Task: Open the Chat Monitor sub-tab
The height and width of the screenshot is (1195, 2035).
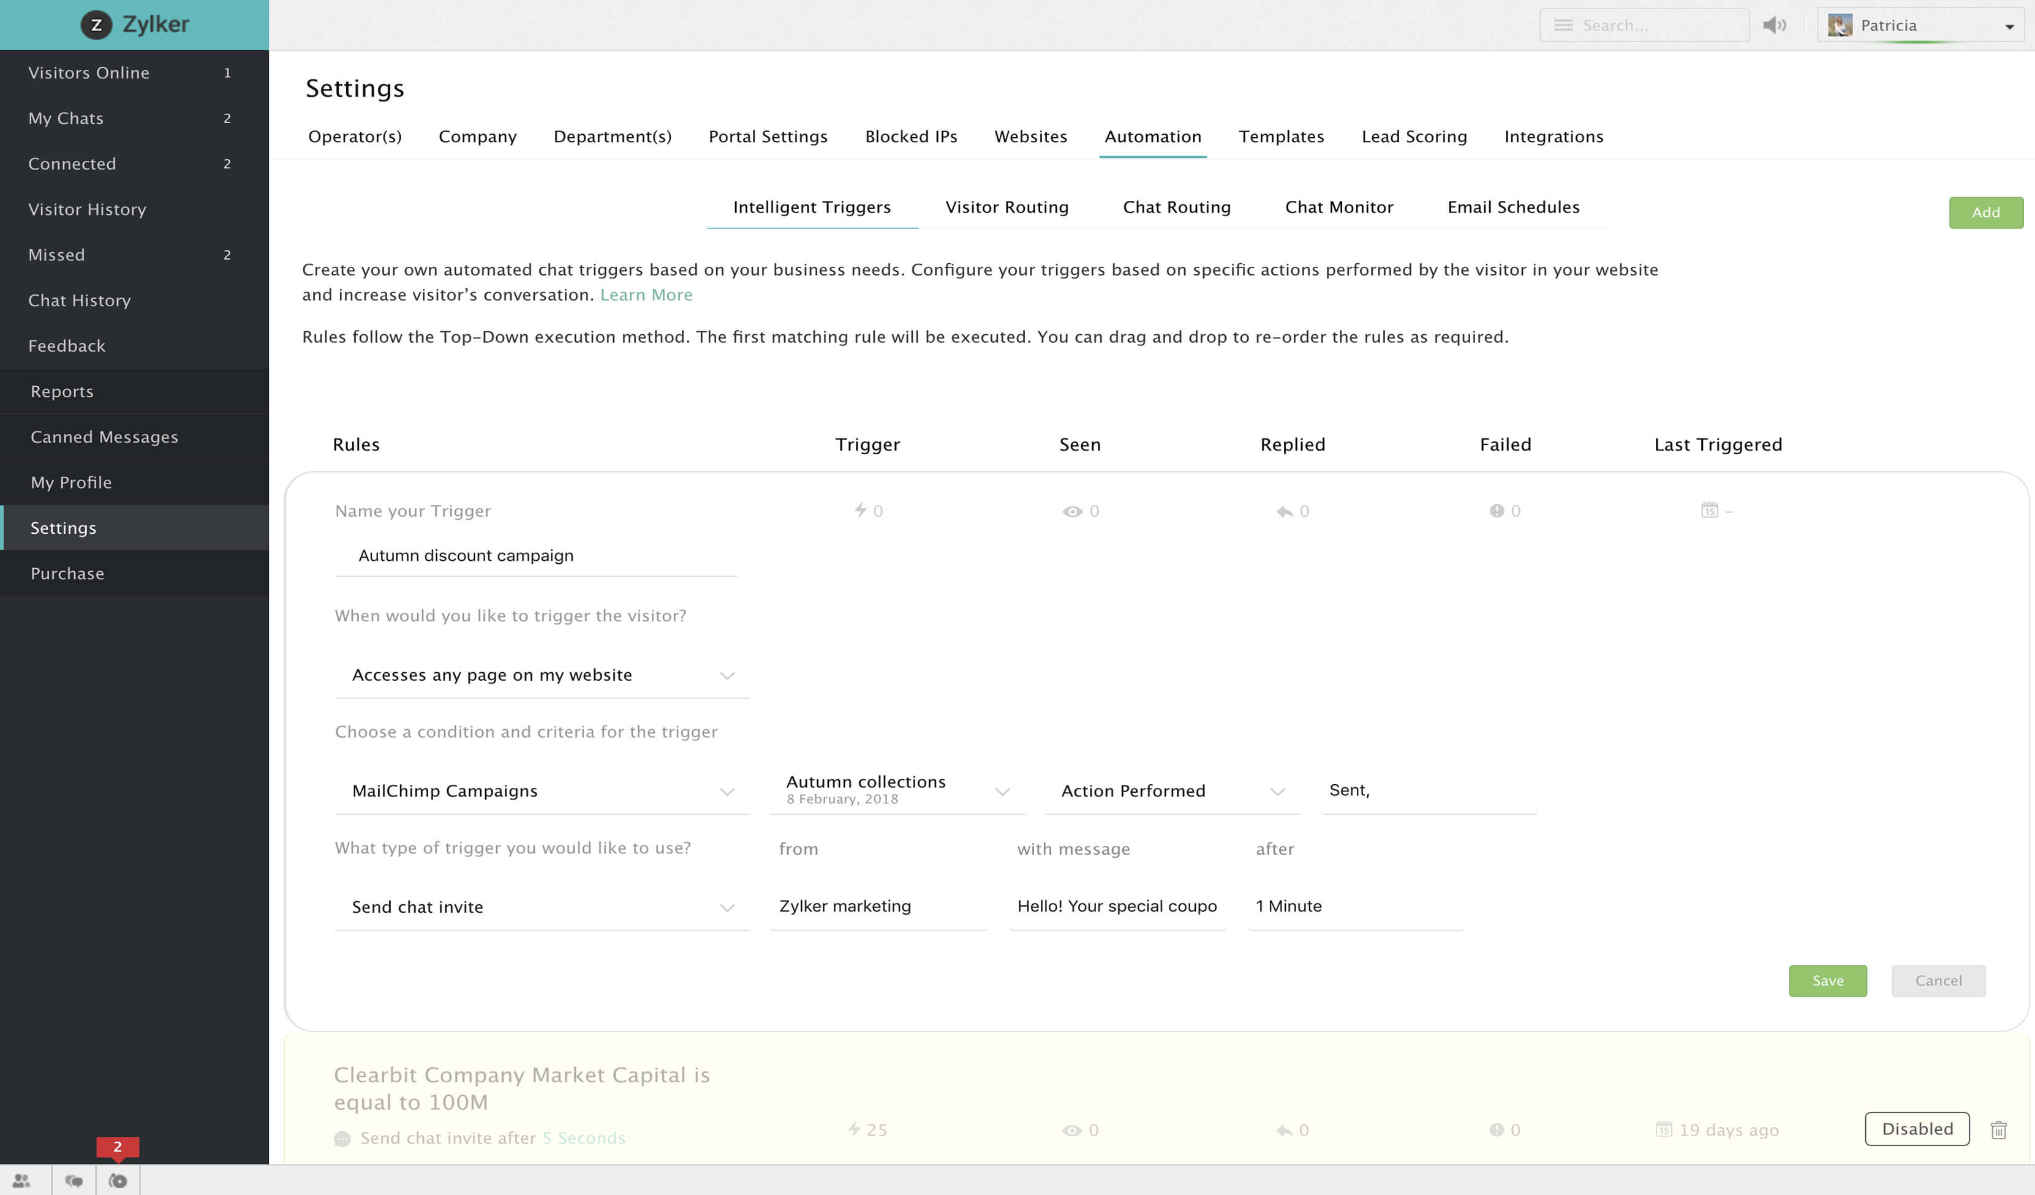Action: [x=1339, y=208]
